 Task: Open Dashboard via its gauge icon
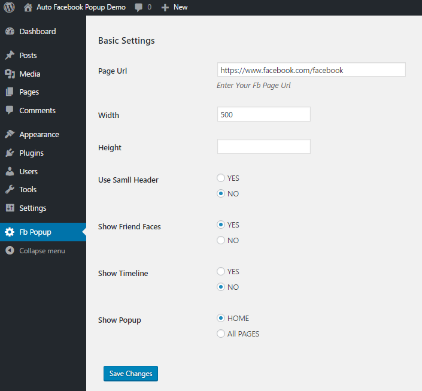(x=10, y=31)
